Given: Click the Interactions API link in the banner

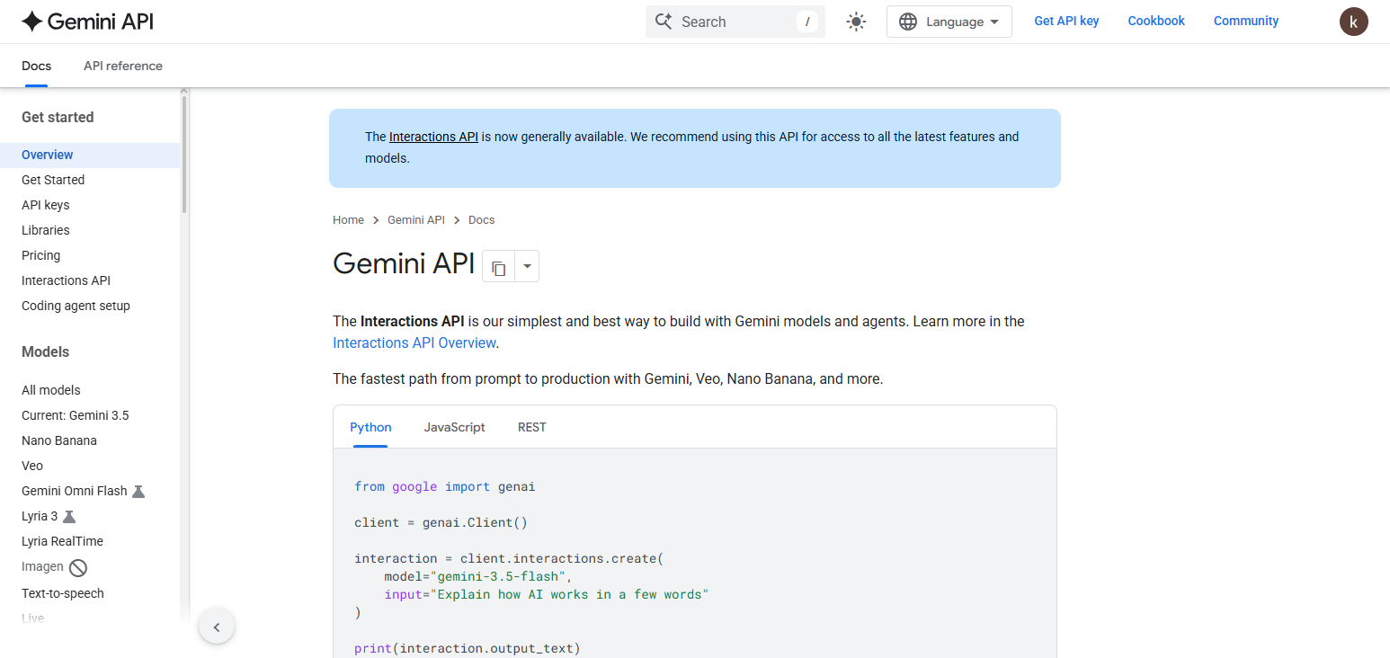Looking at the screenshot, I should coord(433,137).
